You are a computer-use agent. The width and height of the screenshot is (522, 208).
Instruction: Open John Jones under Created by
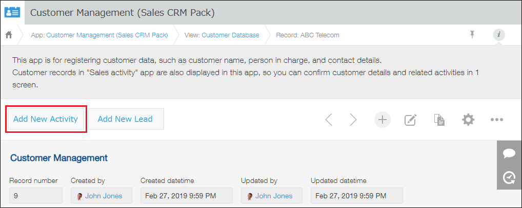tap(104, 196)
